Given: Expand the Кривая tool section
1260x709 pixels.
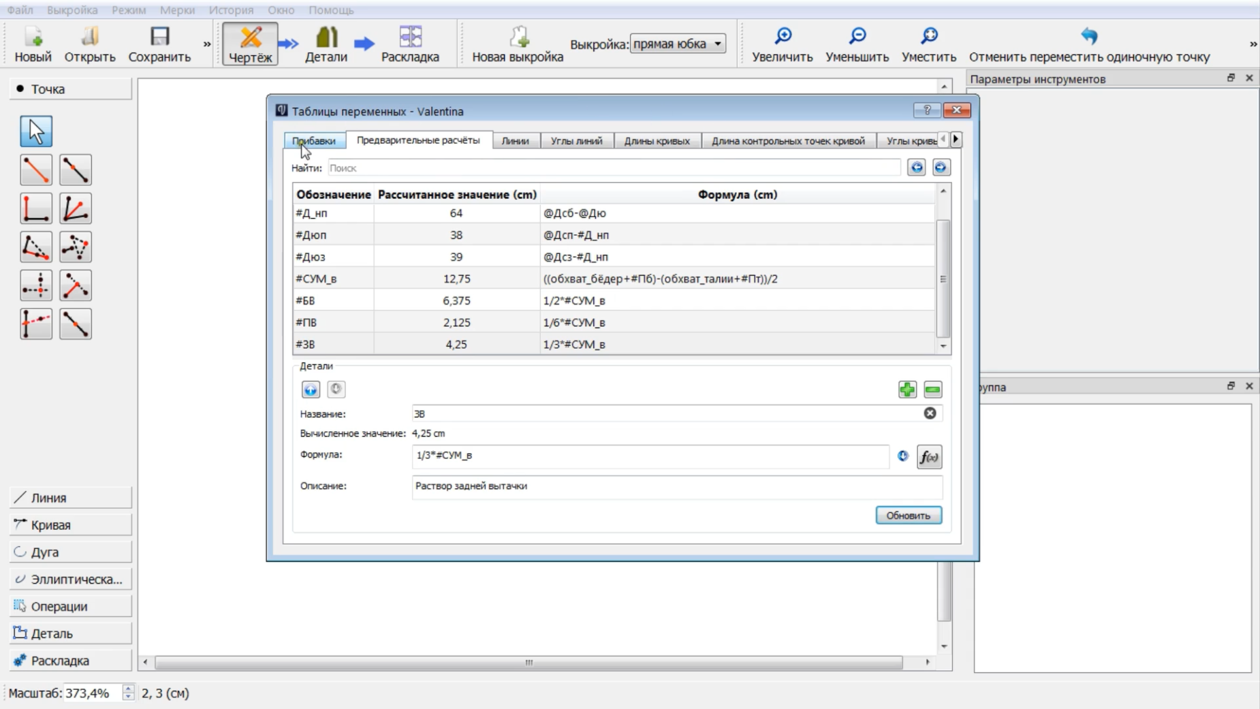Looking at the screenshot, I should [x=70, y=525].
